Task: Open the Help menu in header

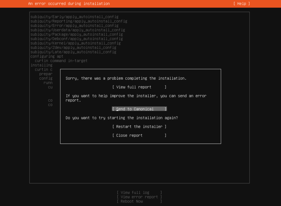Action: 242,4
